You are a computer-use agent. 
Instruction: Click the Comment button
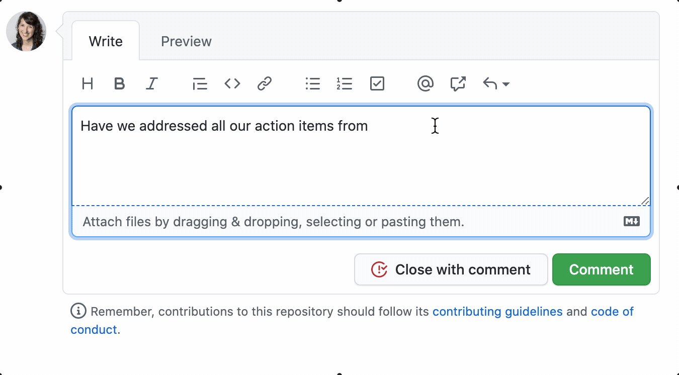coord(601,269)
